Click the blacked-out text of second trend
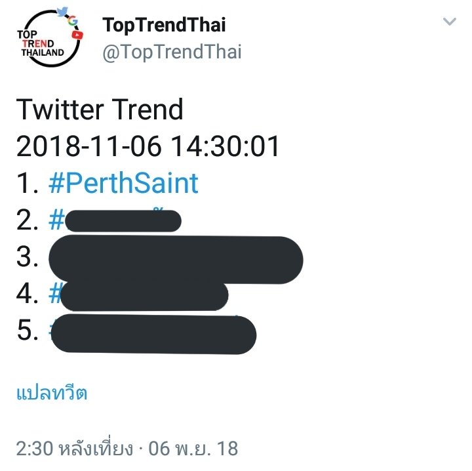 coord(123,221)
